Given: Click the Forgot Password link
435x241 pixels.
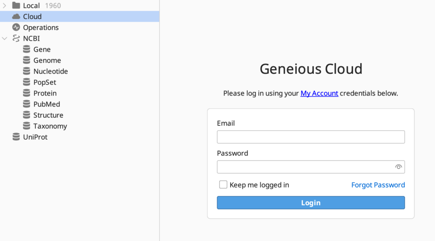Looking at the screenshot, I should click(x=378, y=185).
